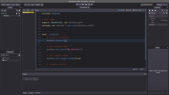Toggle favorite star in FileSystem dock
Viewport: 169px width, 95px height.
[19, 55]
